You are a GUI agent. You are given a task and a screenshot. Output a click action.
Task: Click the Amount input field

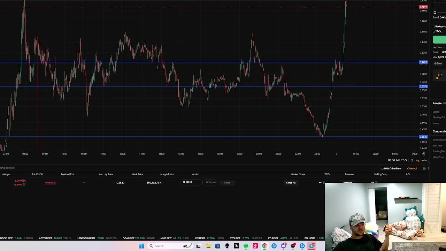211,182
